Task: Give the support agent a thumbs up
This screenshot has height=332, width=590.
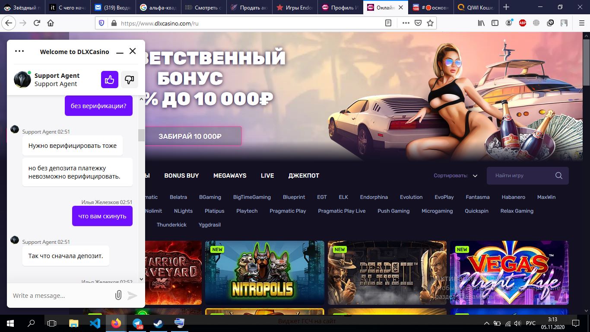Action: click(x=110, y=80)
